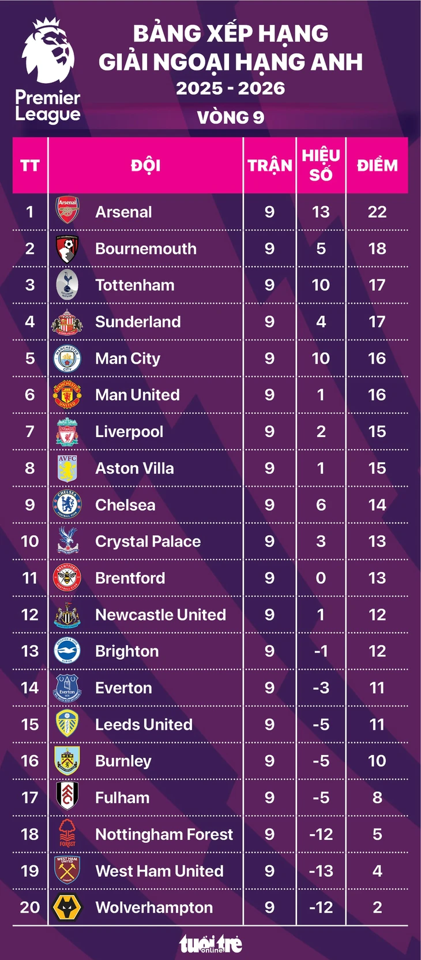Screen dimensions: 421x960
Task: Click the ĐIỂM column header
Action: click(x=377, y=166)
